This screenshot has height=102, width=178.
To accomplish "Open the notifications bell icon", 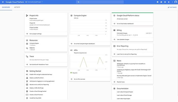I will pos(169,2).
